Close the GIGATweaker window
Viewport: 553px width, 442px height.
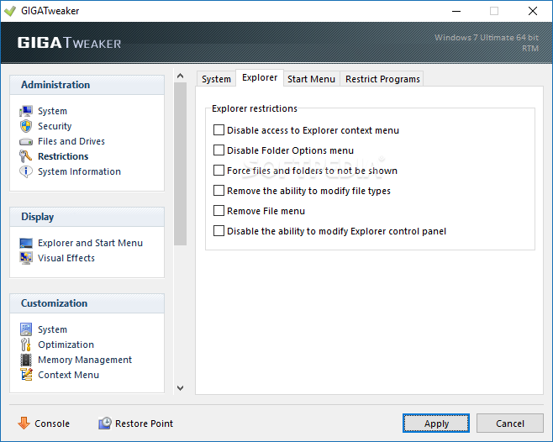pos(533,11)
